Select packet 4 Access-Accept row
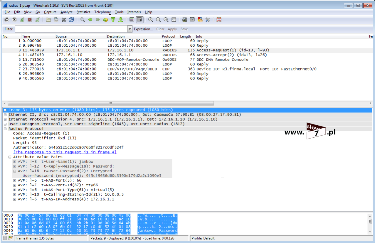 (187, 55)
